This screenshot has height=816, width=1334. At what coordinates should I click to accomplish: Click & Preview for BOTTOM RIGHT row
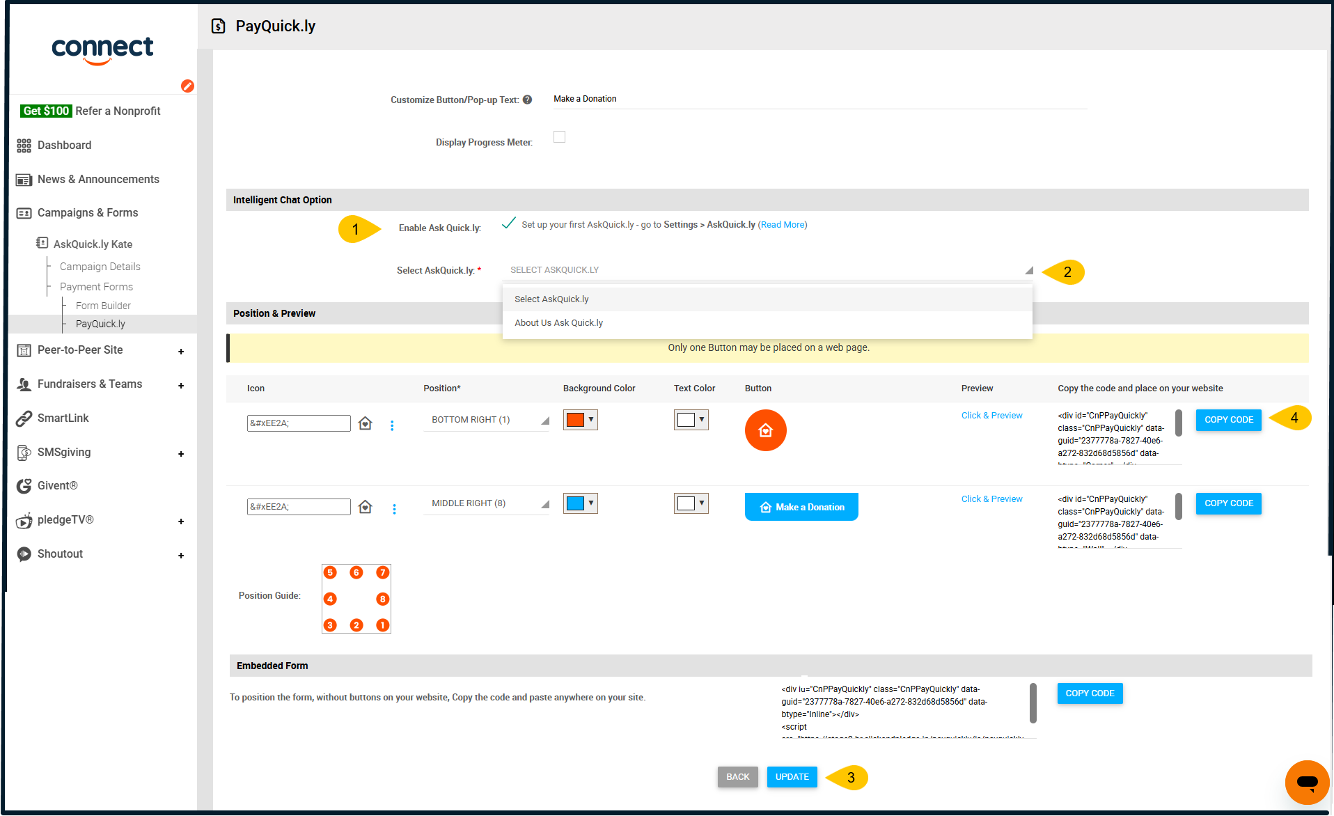click(x=991, y=415)
